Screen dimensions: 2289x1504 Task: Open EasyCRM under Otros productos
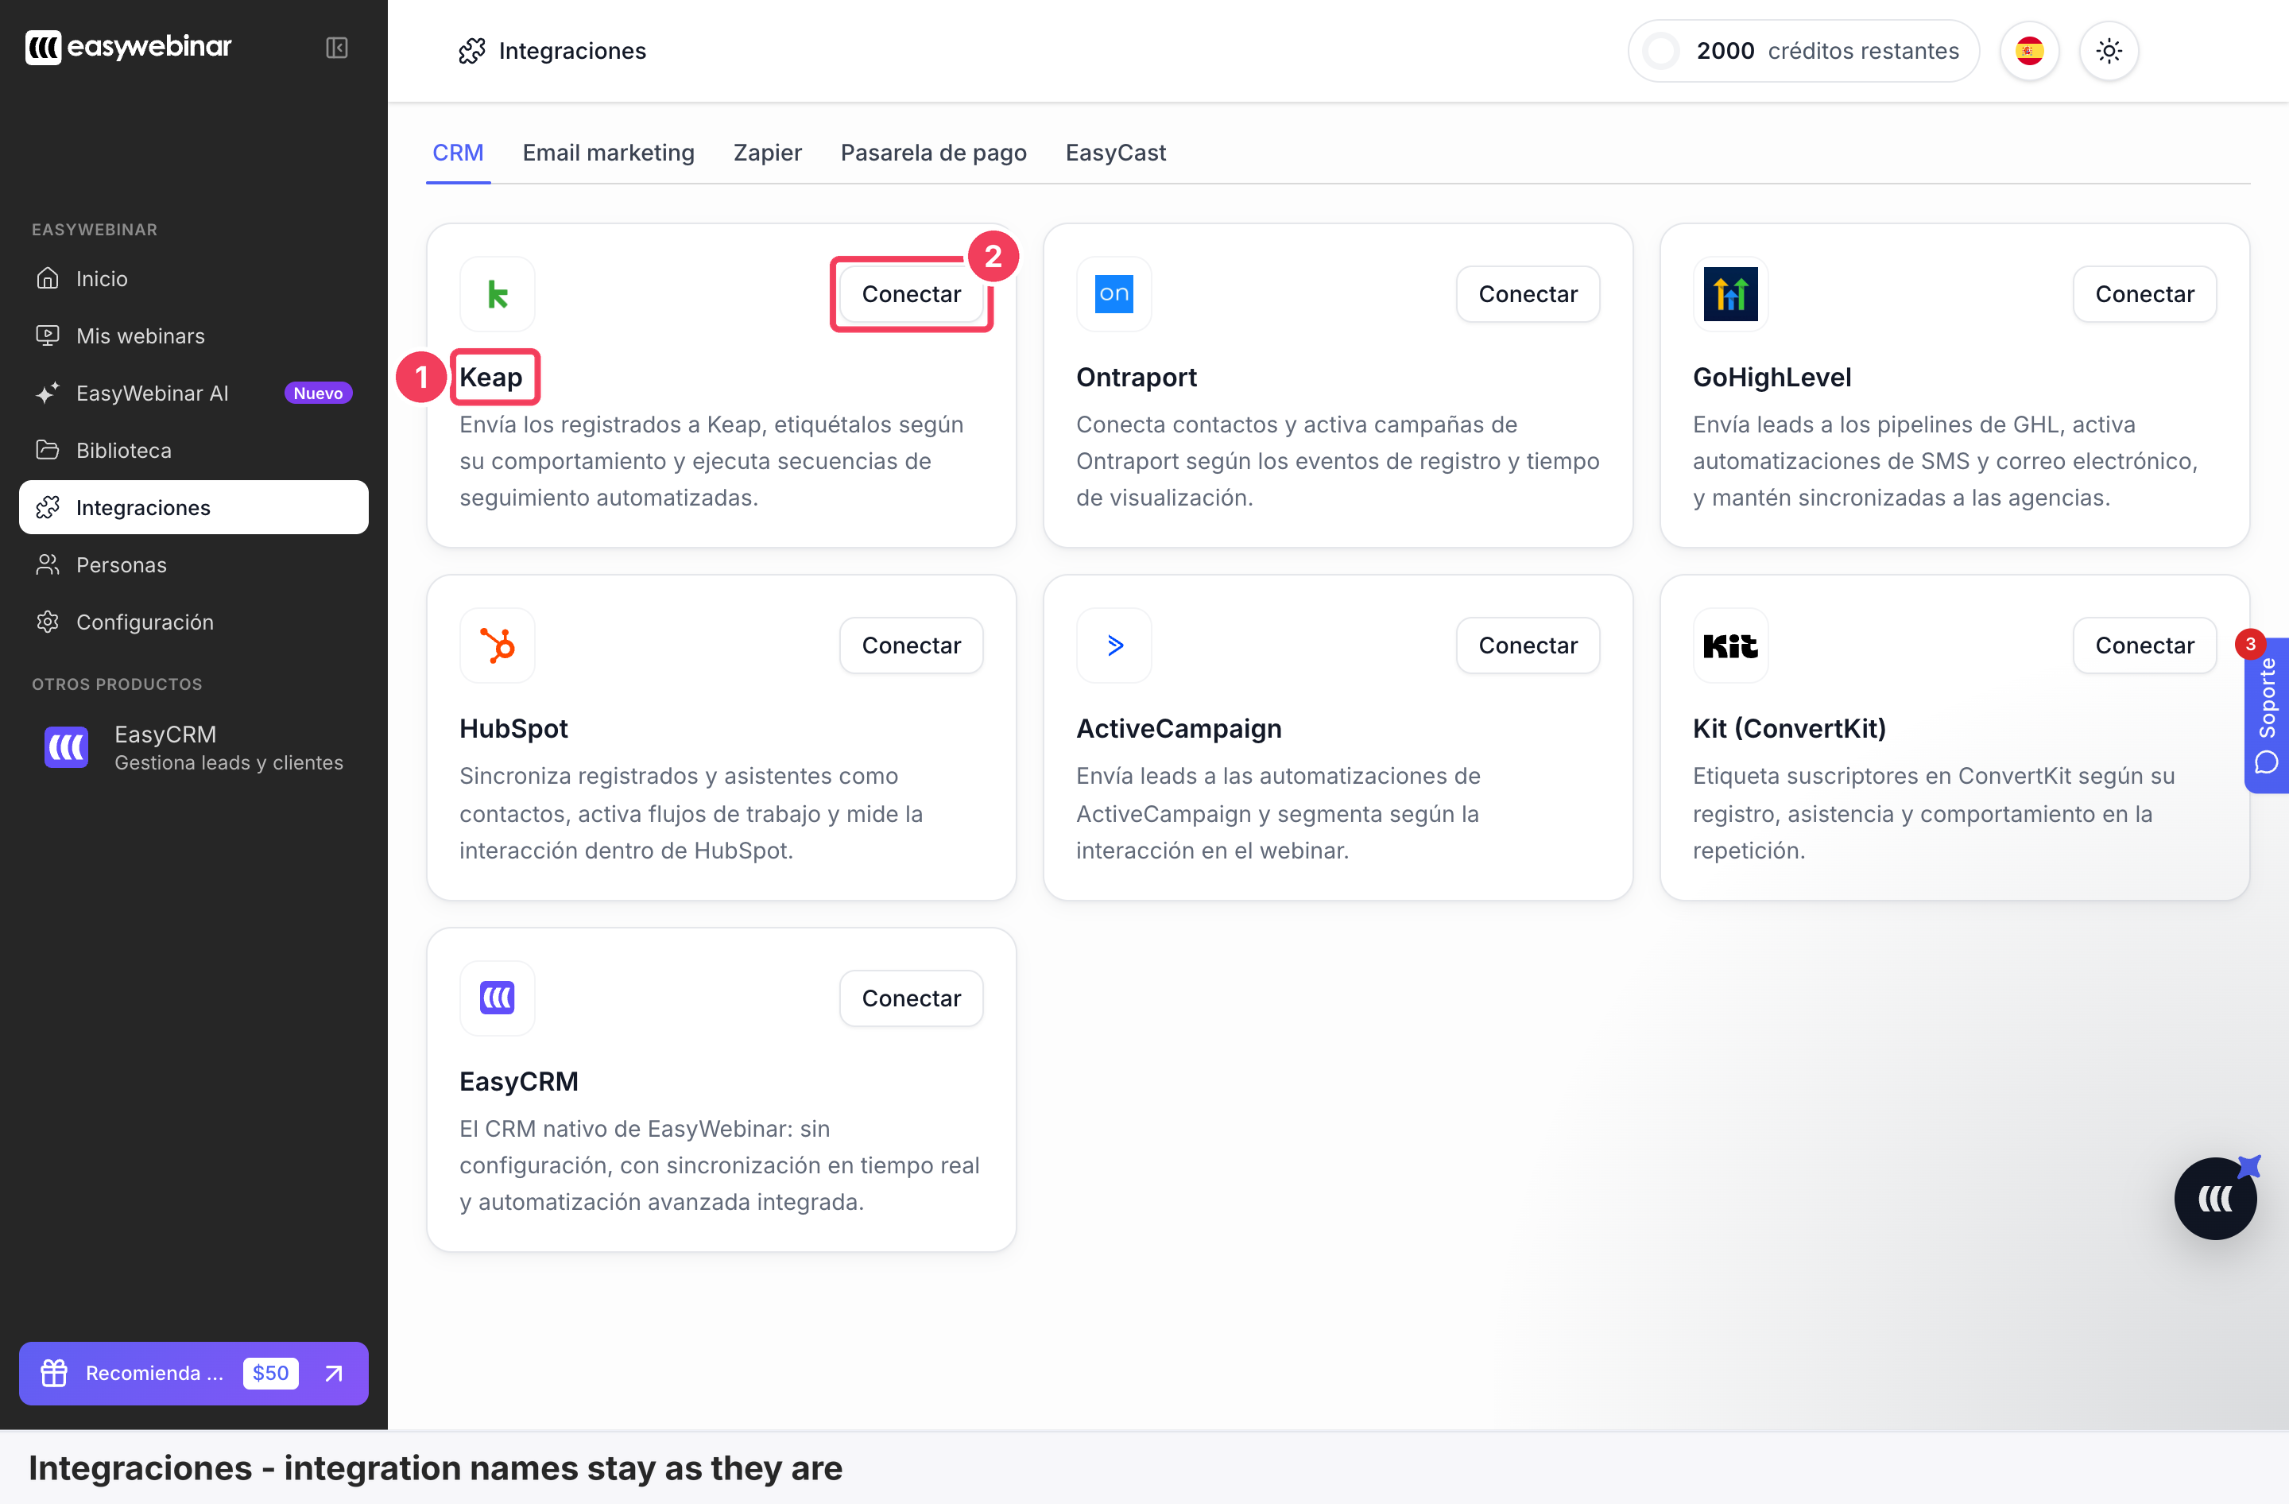(x=193, y=747)
